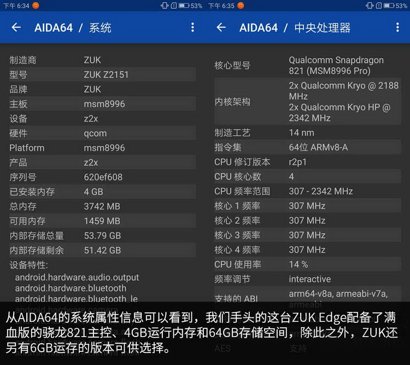Tap the AIDA64 / 中央处理器 title
This screenshot has height=365, width=410.
tap(295, 27)
